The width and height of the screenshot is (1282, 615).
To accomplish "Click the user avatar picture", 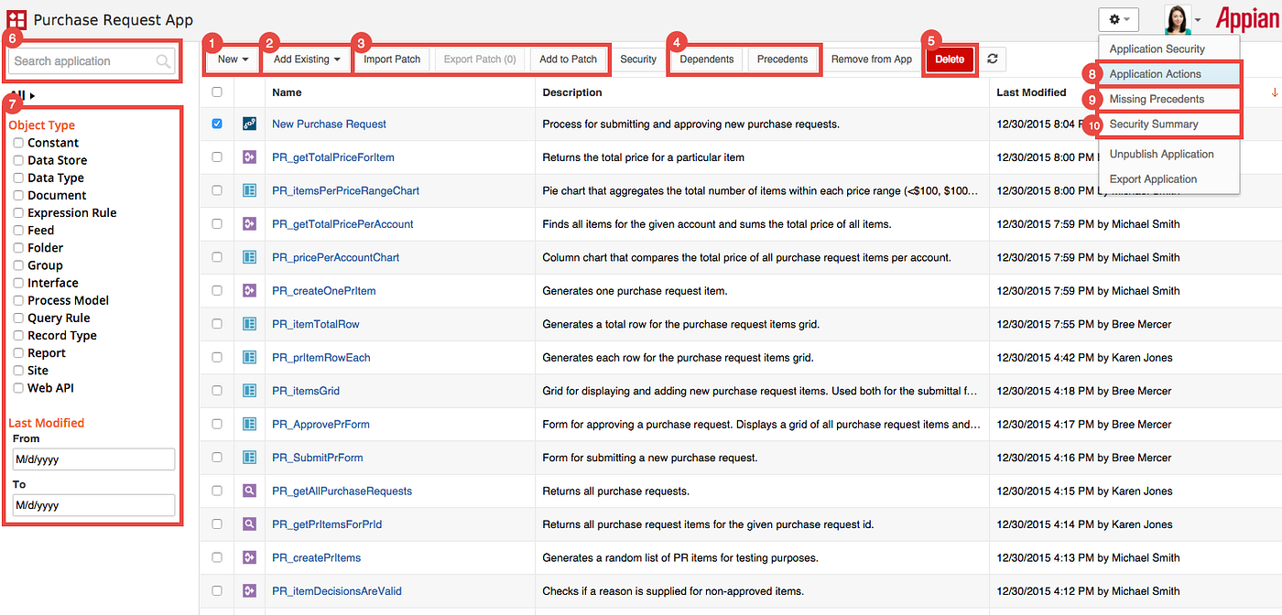I will click(x=1177, y=19).
